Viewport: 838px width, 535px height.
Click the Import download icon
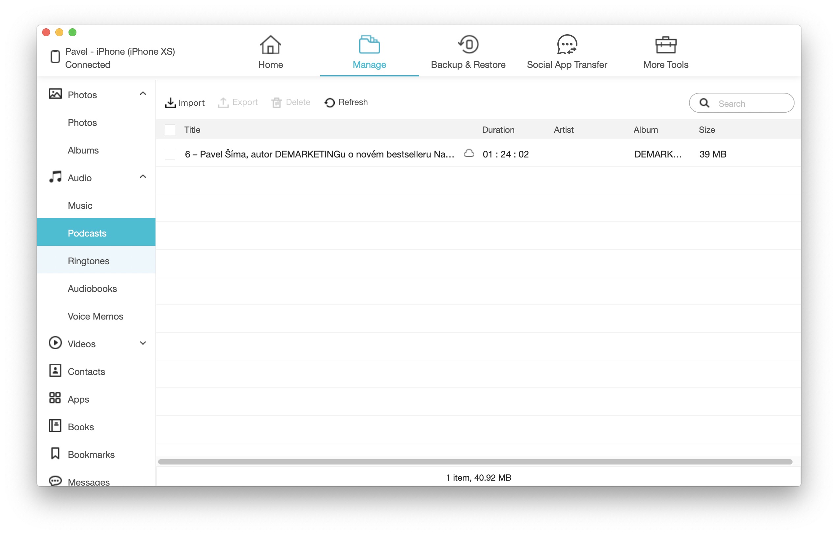pos(170,103)
